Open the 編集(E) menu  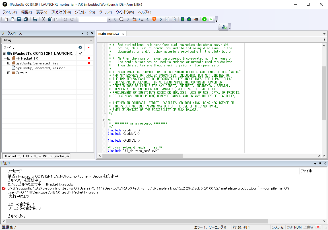click(26, 12)
